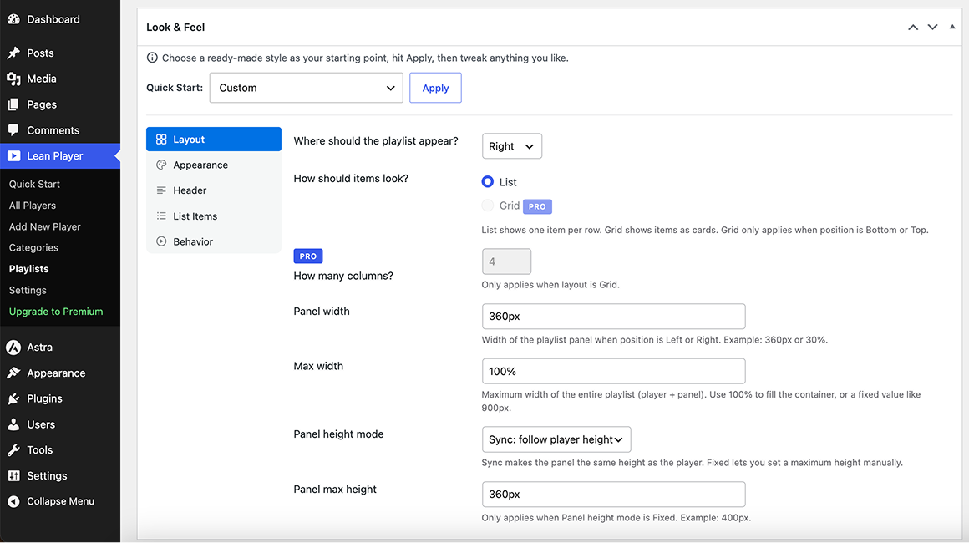Switch to the Appearance settings tab
The image size is (969, 543).
214,165
